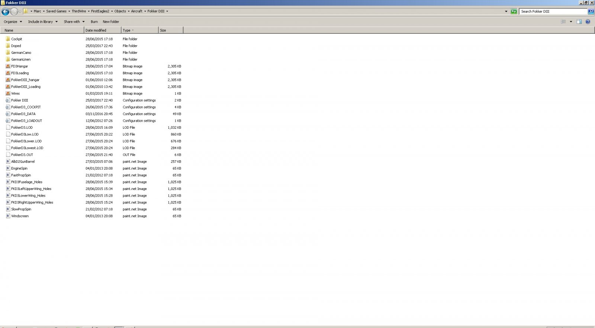The image size is (595, 328).
Task: Open the recent pages dropdown arrow
Action: 20,12
